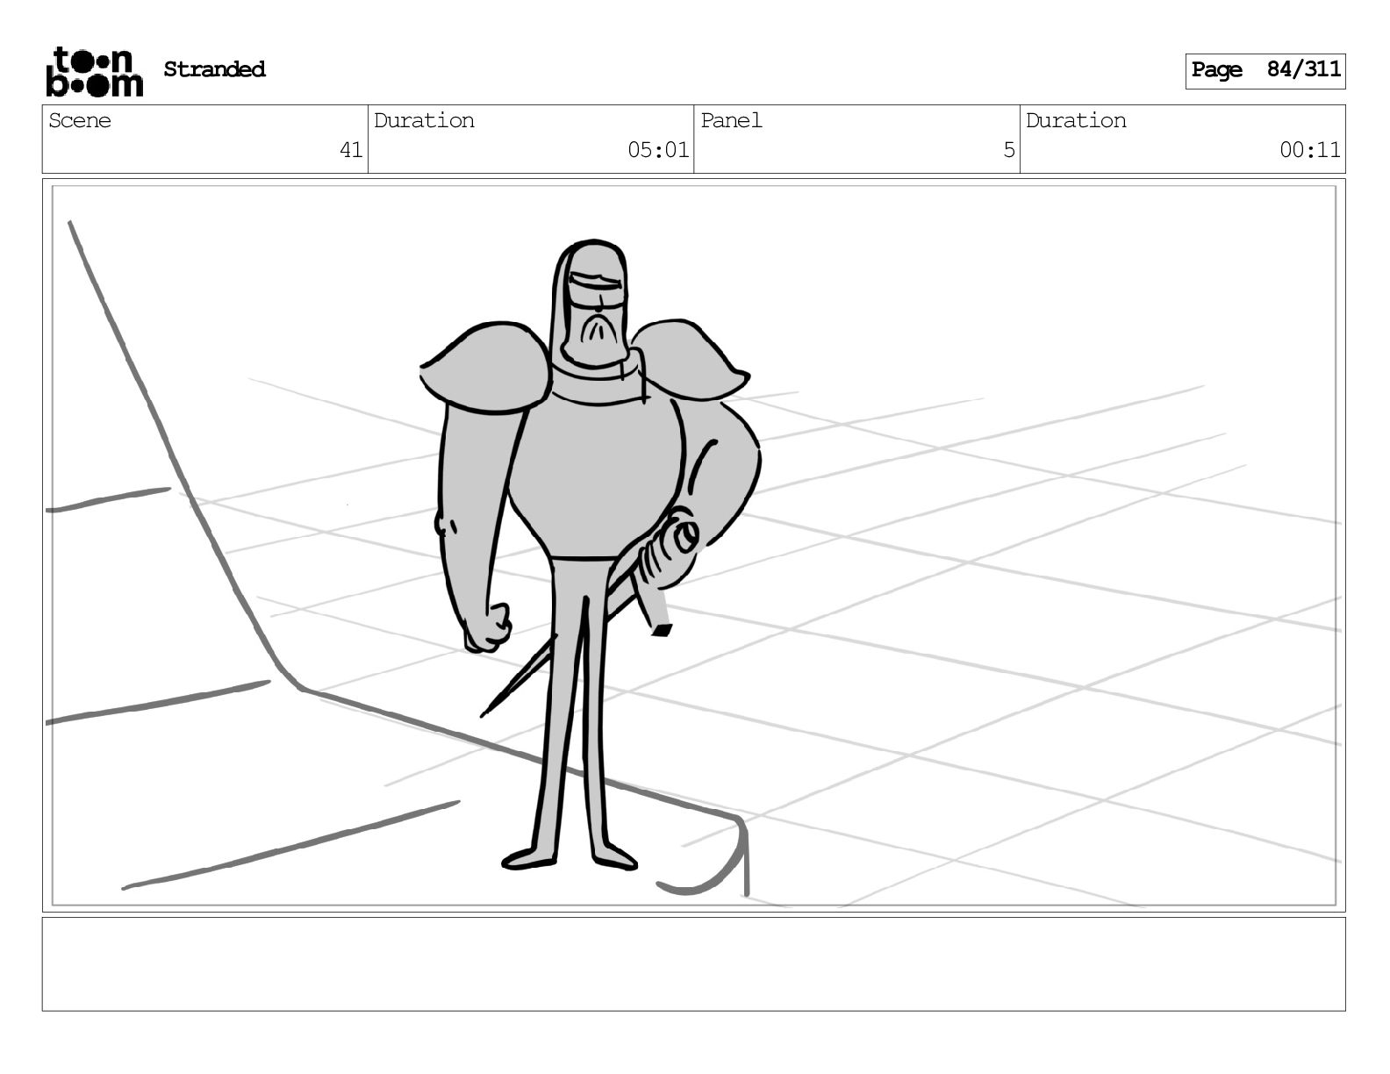Click the 'Scene' header label
This screenshot has height=1074, width=1390.
[80, 120]
